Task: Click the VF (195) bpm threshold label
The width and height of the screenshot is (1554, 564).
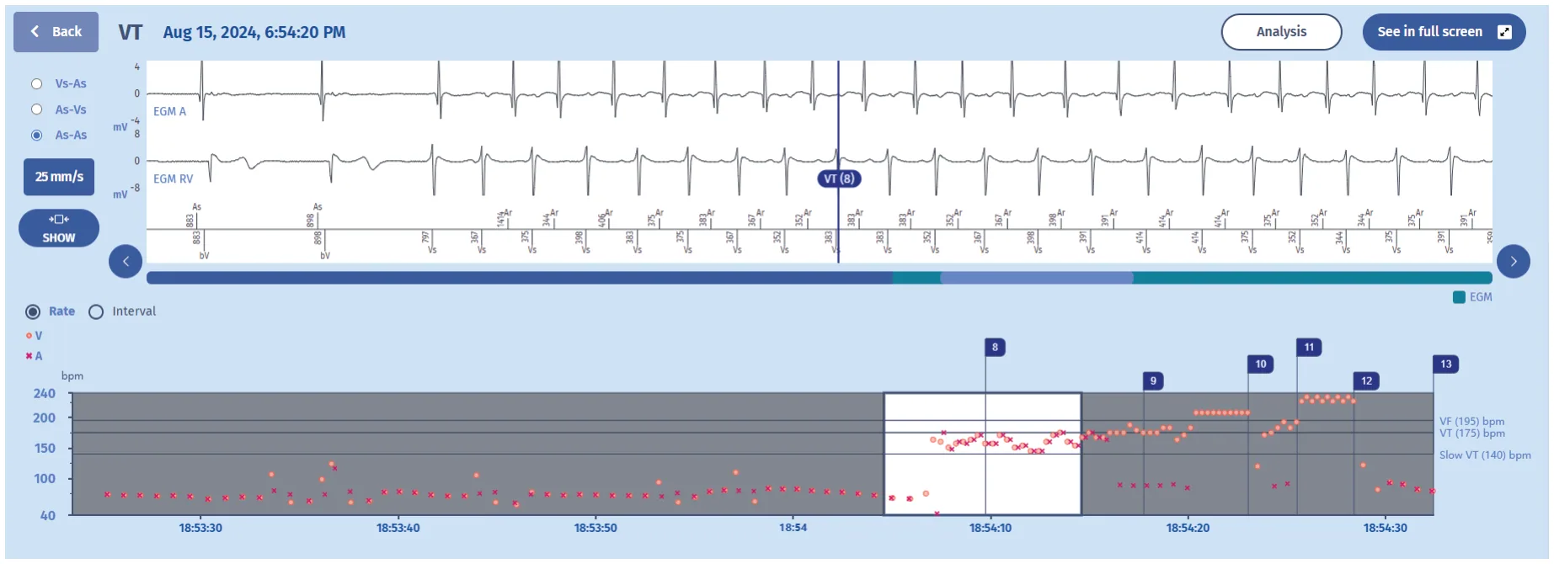Action: [1471, 421]
